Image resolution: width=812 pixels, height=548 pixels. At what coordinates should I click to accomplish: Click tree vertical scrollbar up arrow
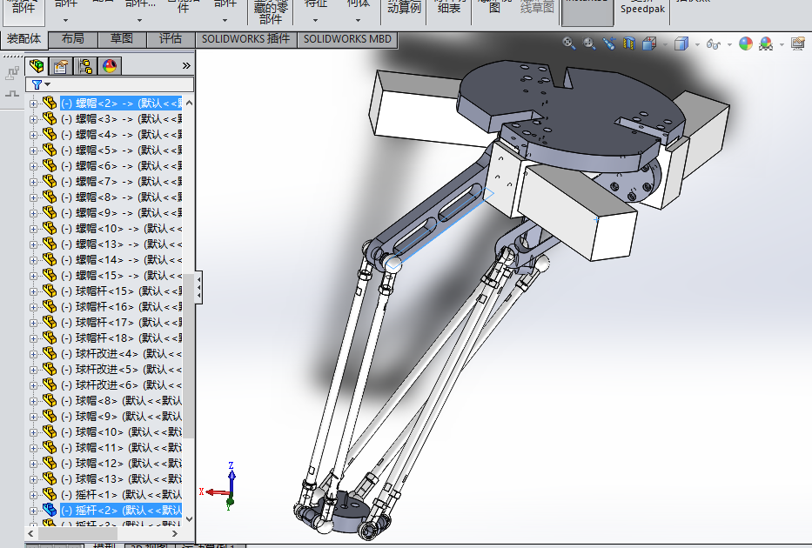point(189,103)
